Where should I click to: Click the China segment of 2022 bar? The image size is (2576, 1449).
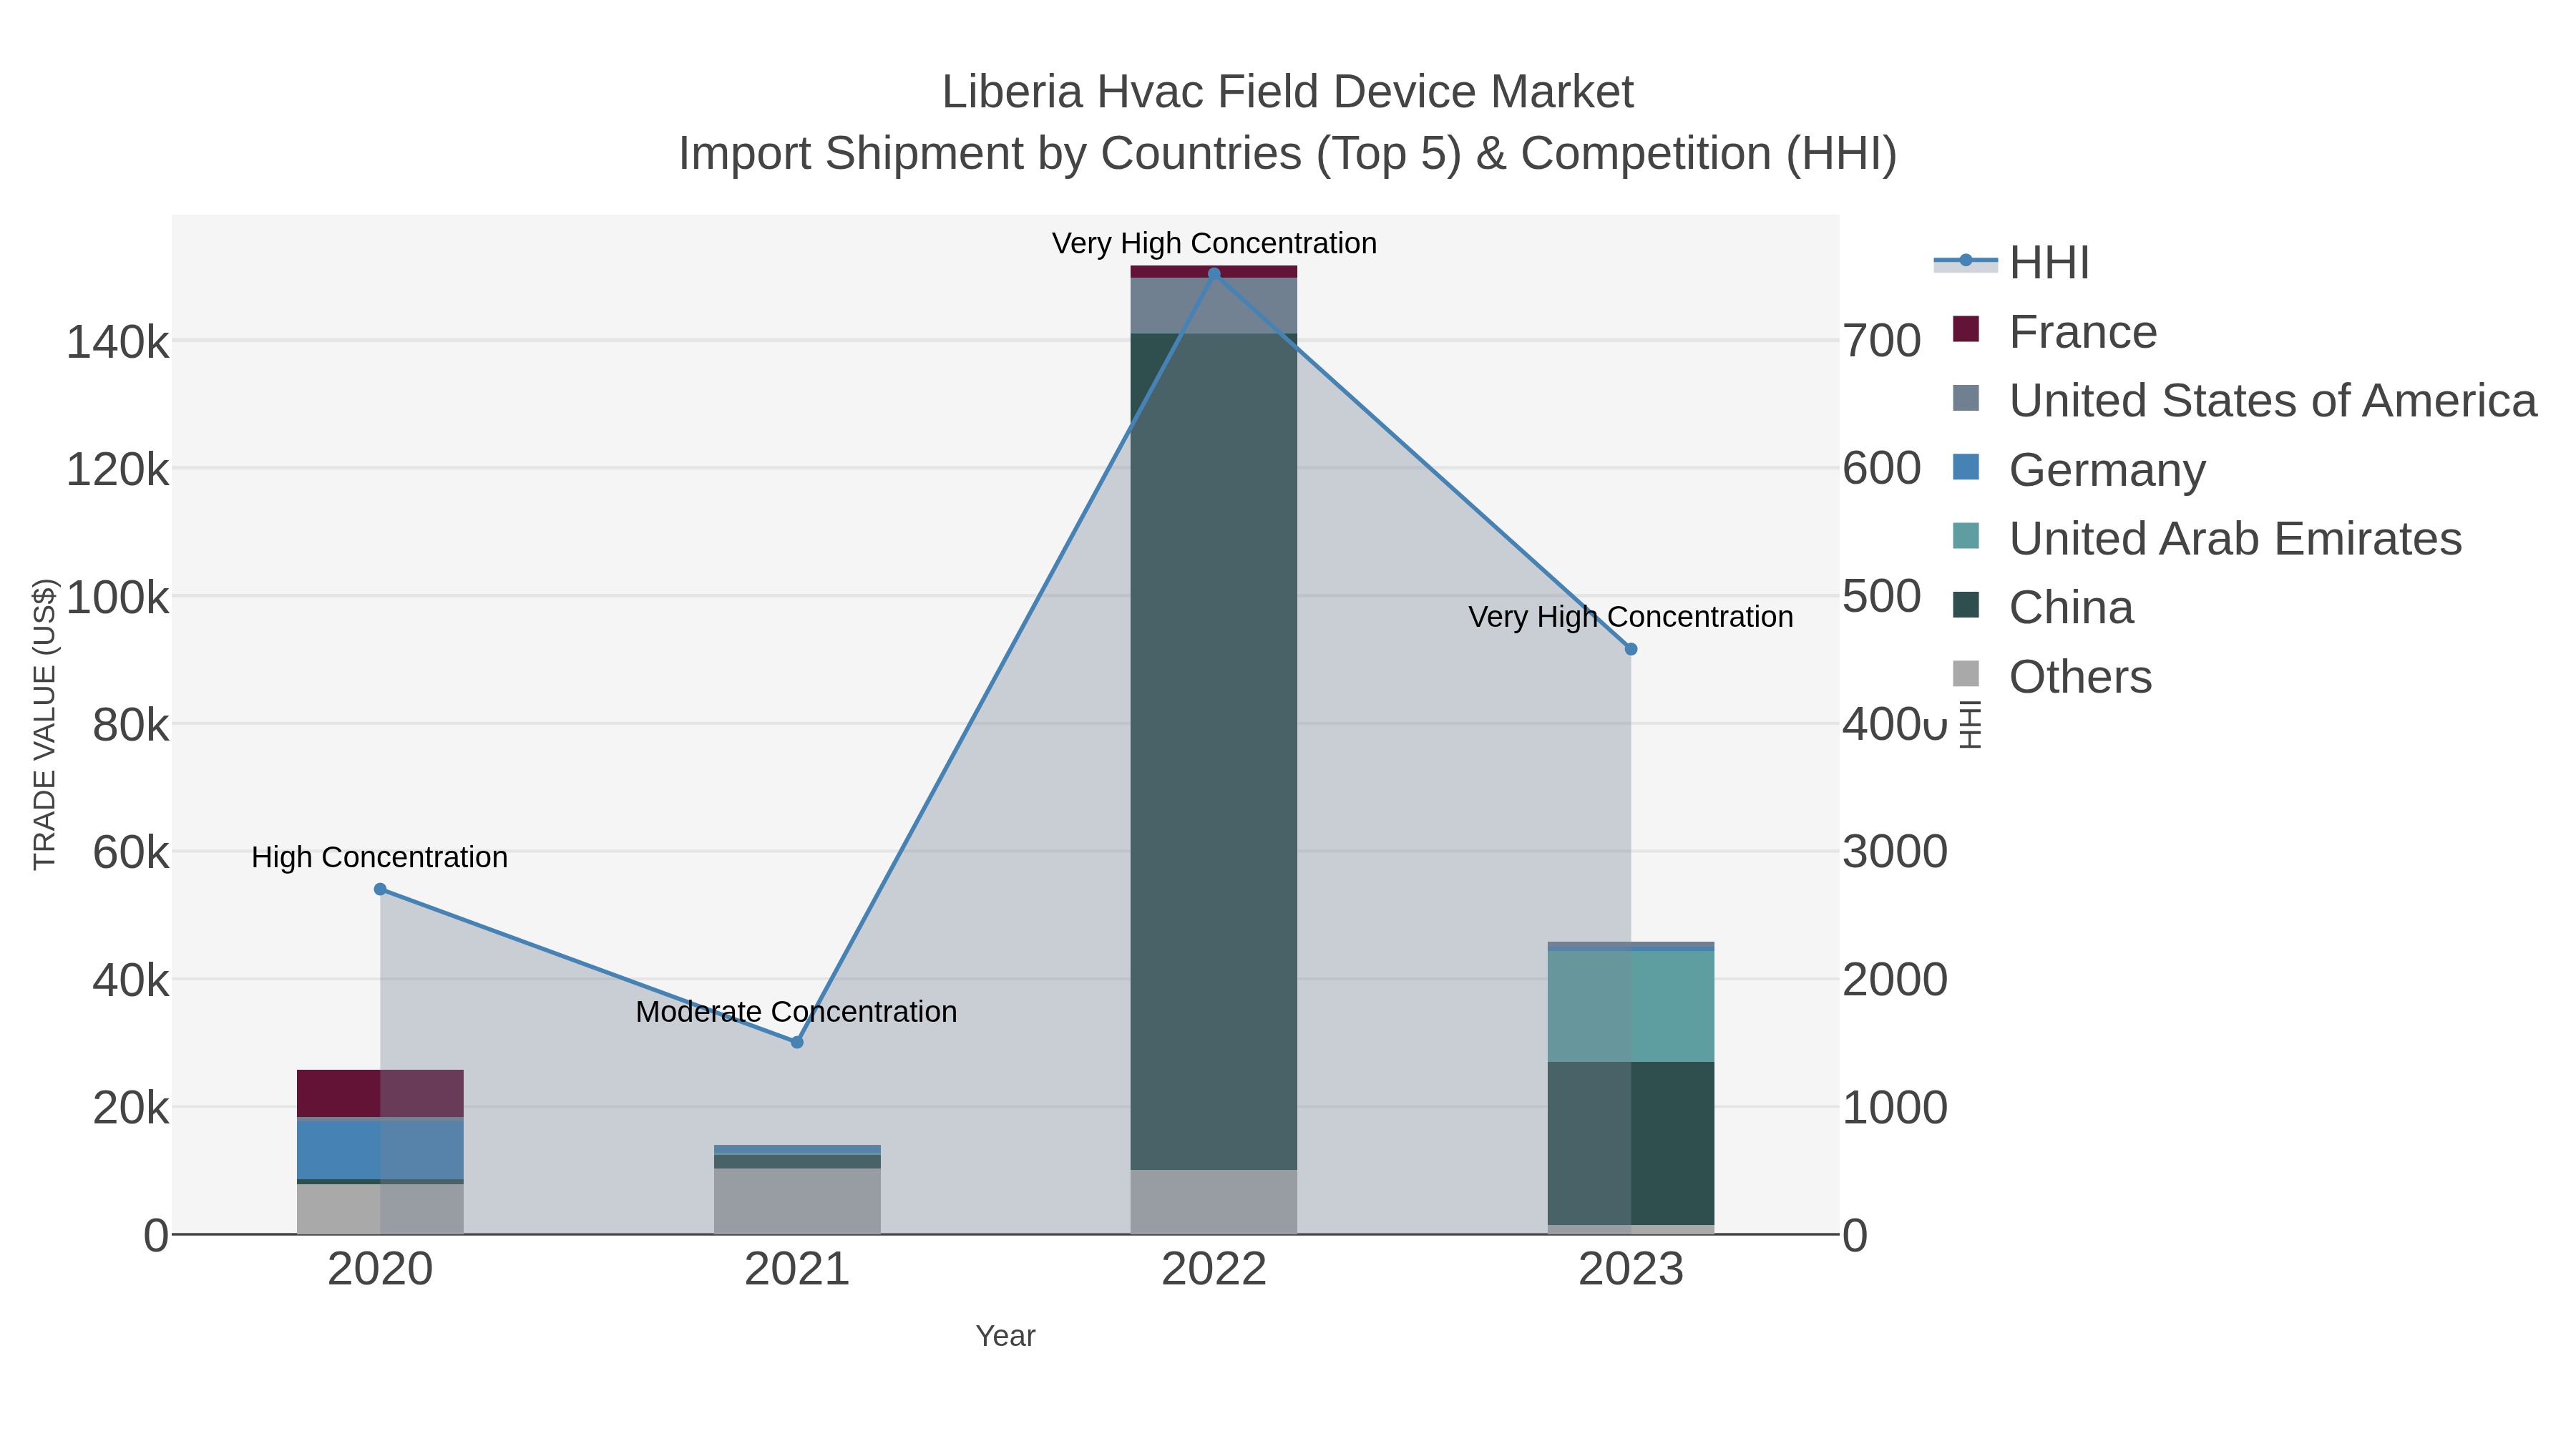(x=1214, y=751)
